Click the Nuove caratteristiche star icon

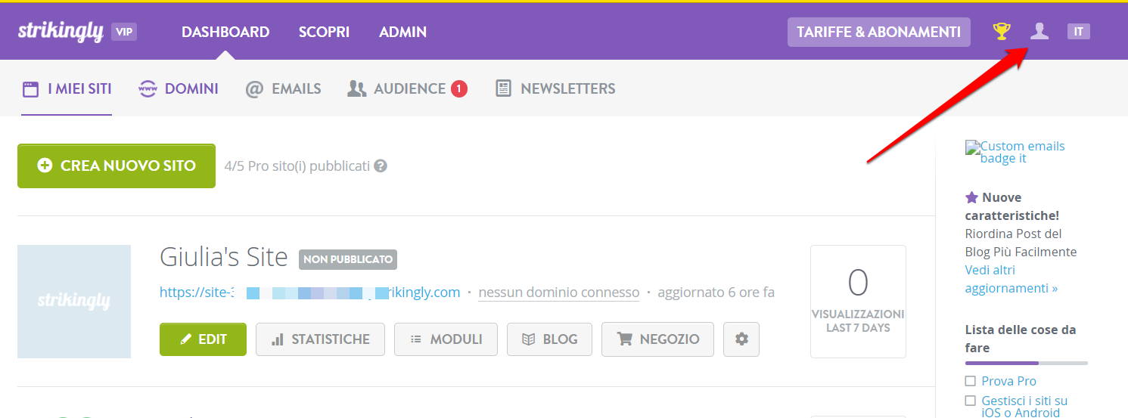pyautogui.click(x=972, y=197)
